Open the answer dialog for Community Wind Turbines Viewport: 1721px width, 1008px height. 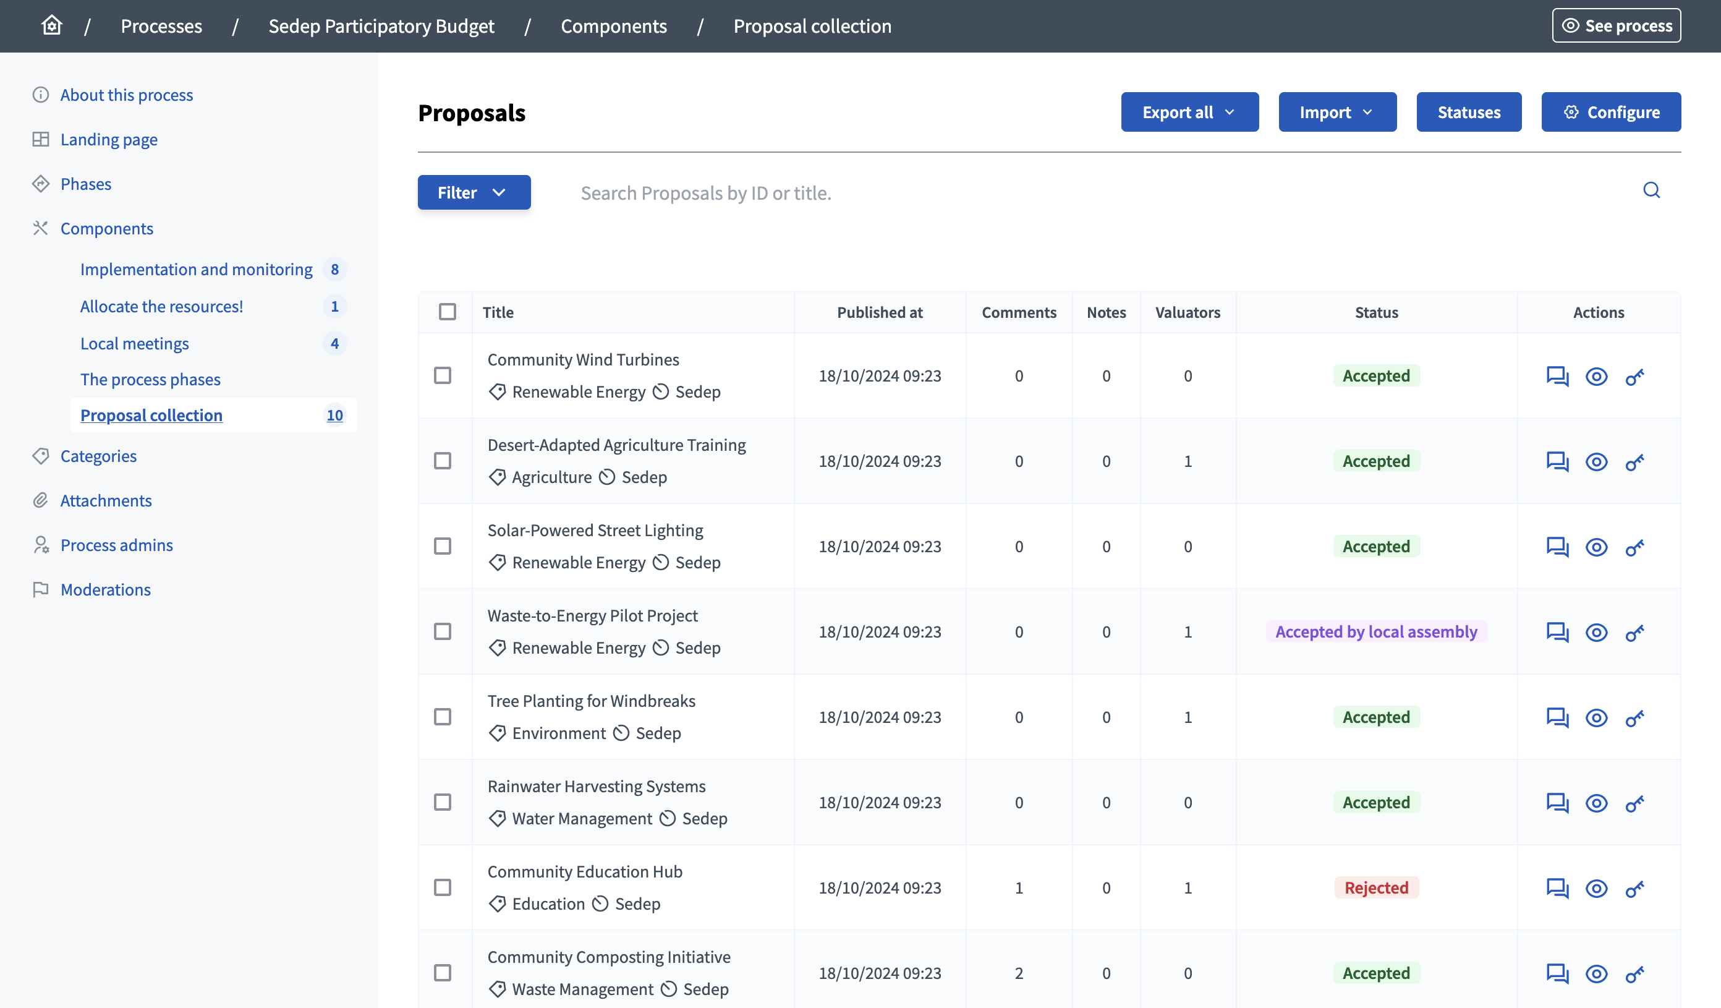point(1558,377)
